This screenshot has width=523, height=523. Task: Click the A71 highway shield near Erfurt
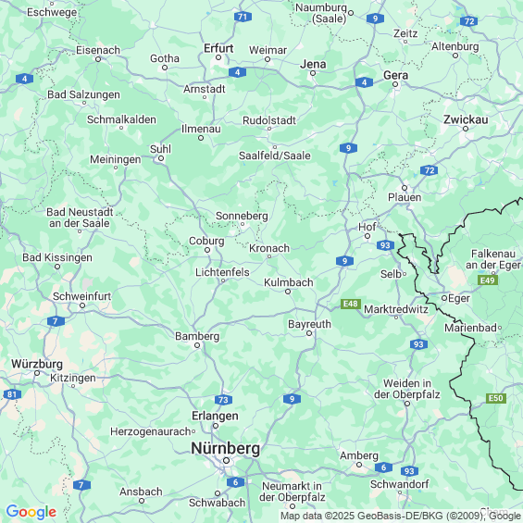(243, 17)
